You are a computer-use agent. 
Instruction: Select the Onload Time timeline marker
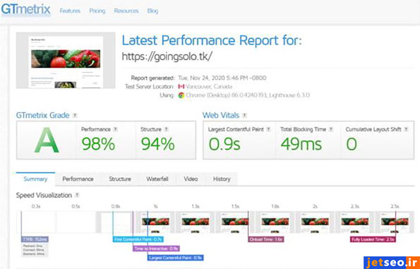click(265, 239)
